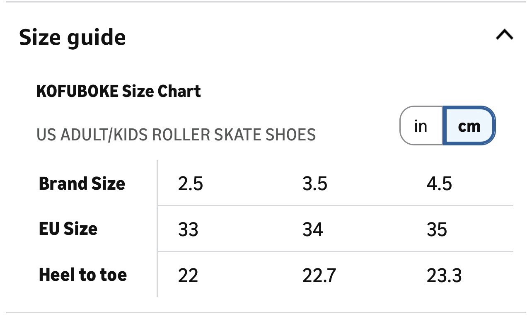Screen dimensions: 532x321
Task: Click EU size 35 cell
Action: [x=437, y=229]
